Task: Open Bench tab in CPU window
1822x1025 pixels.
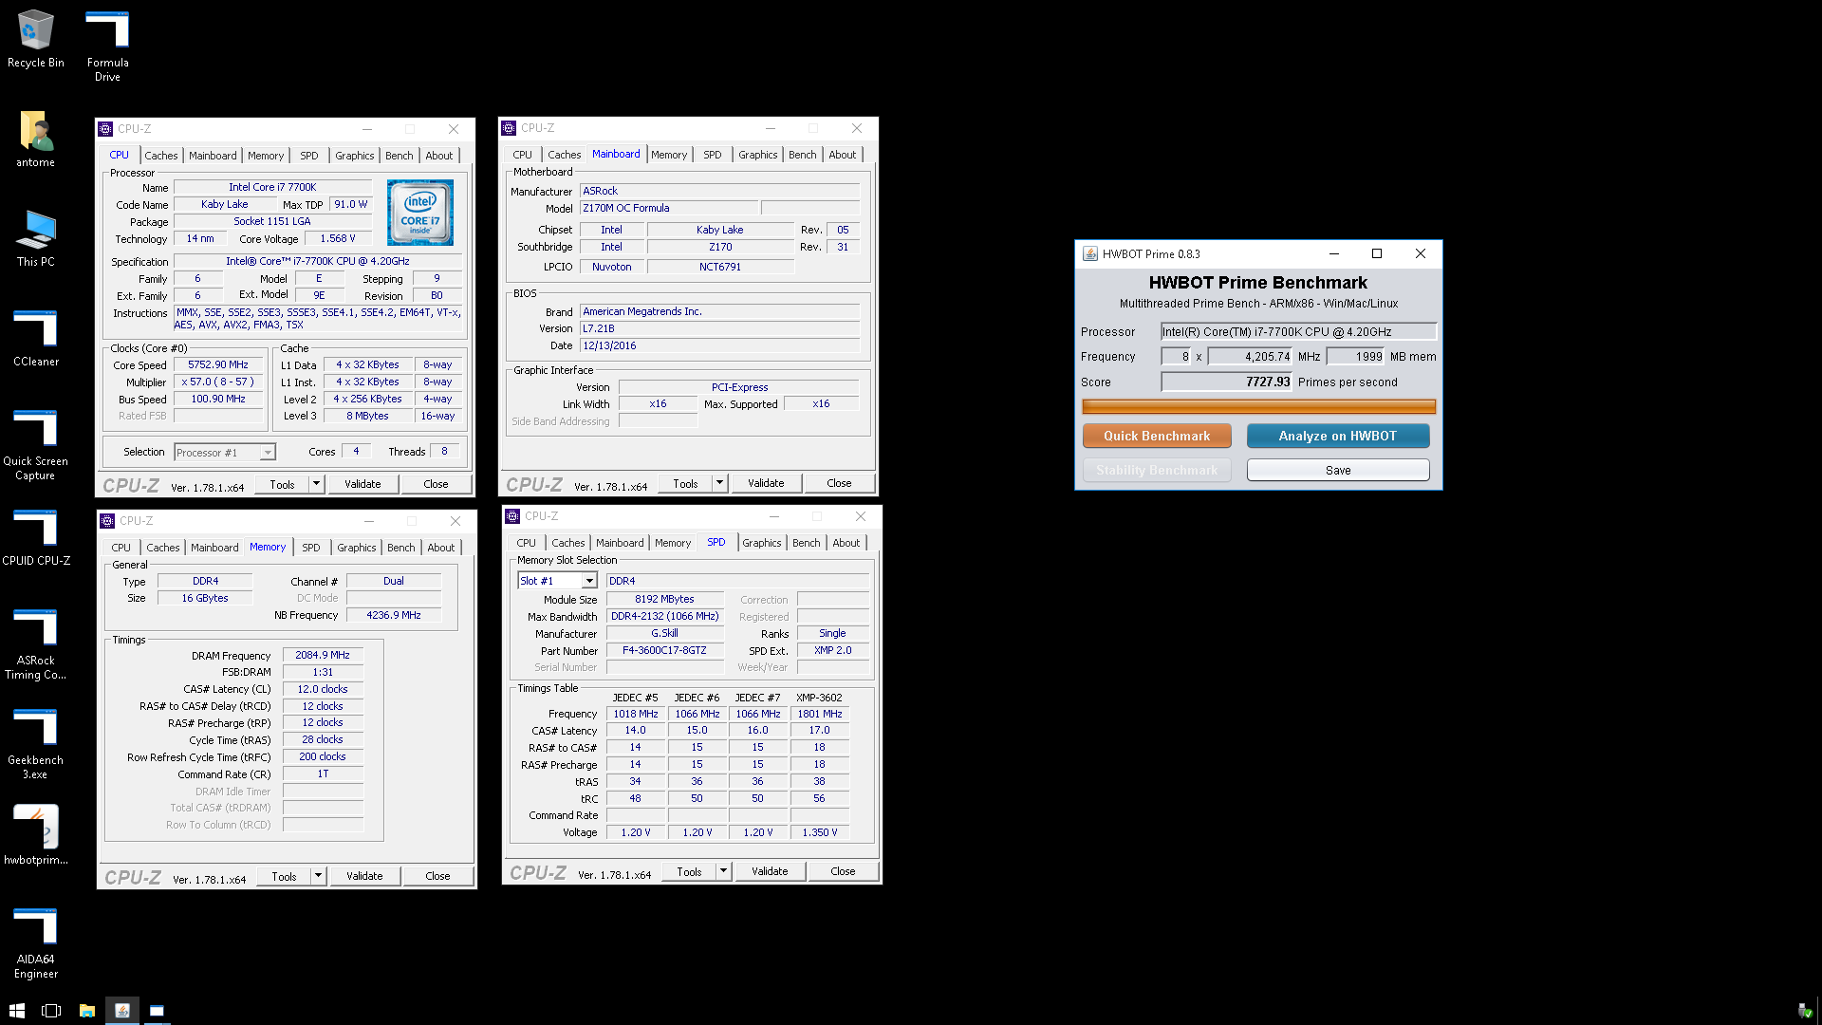Action: pyautogui.click(x=400, y=156)
